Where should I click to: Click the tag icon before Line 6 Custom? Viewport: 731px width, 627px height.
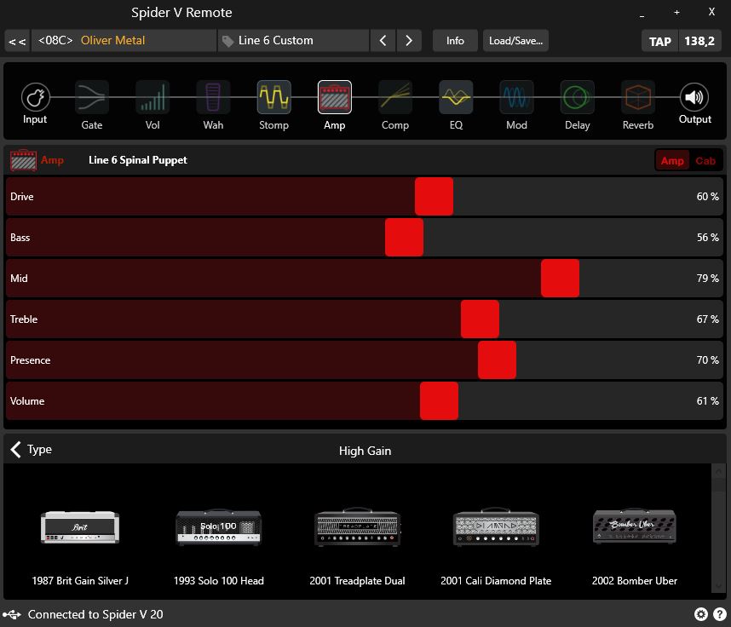(227, 41)
